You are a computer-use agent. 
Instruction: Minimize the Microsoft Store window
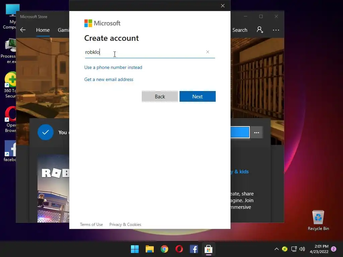coord(246,16)
